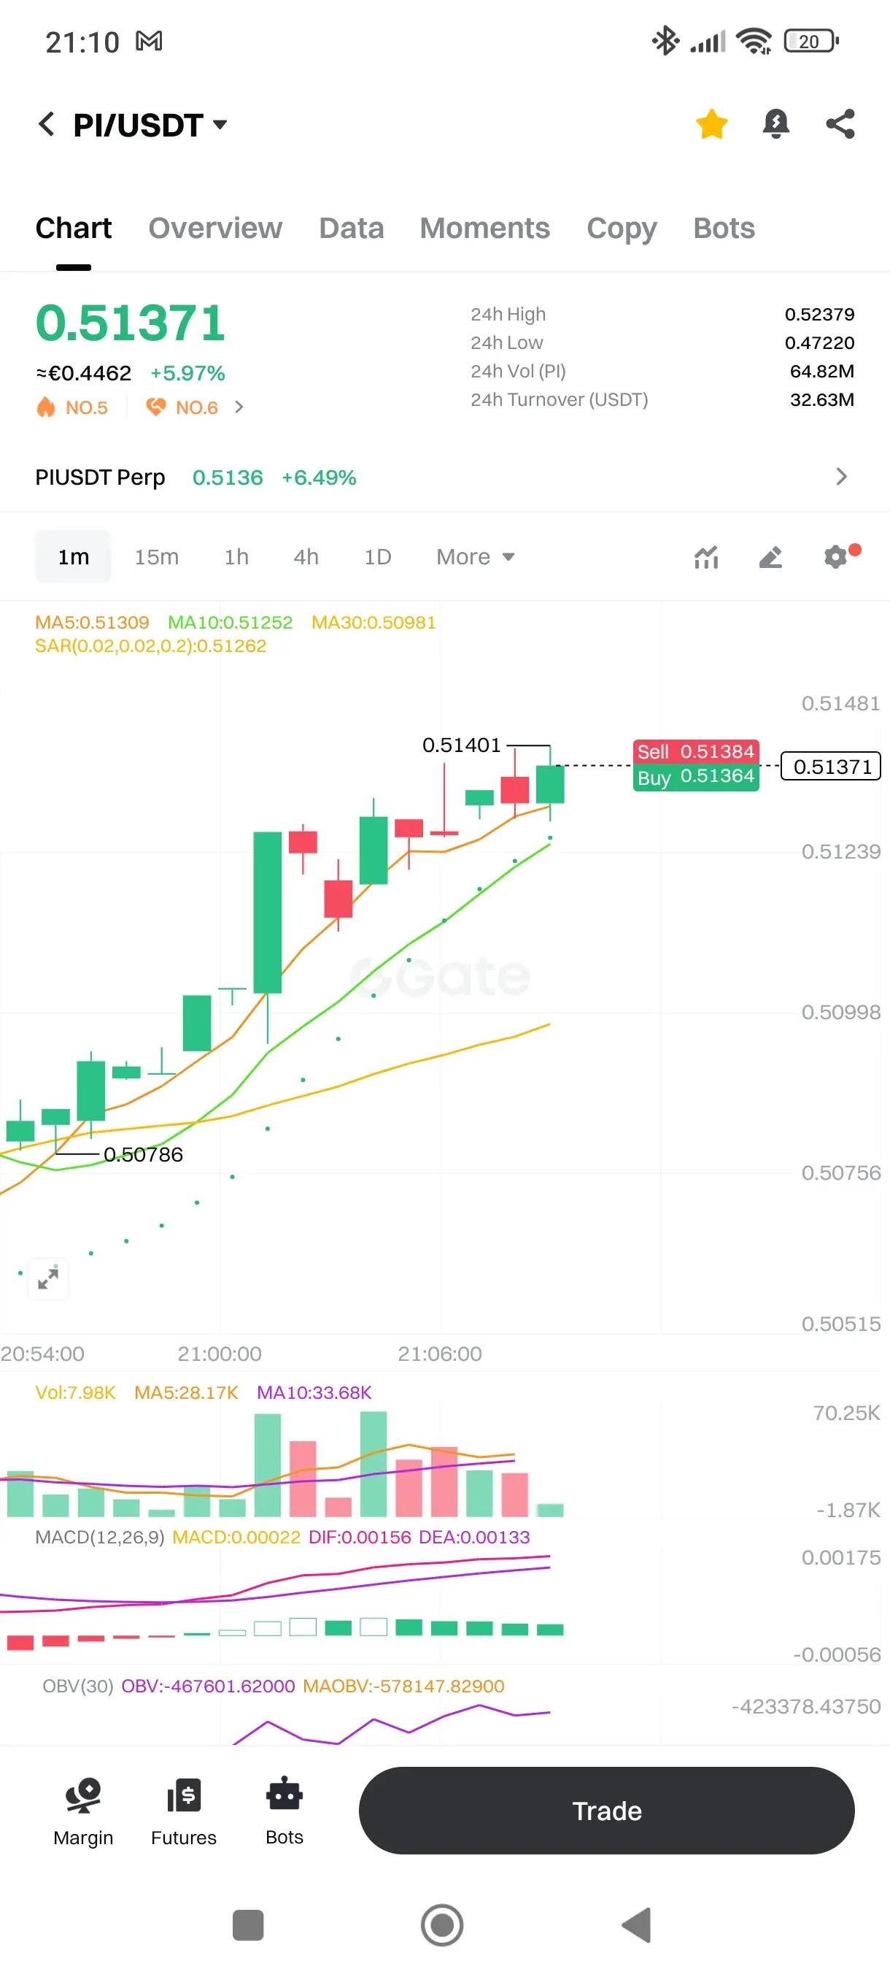Tap the current price marker 0.51371

click(x=832, y=767)
